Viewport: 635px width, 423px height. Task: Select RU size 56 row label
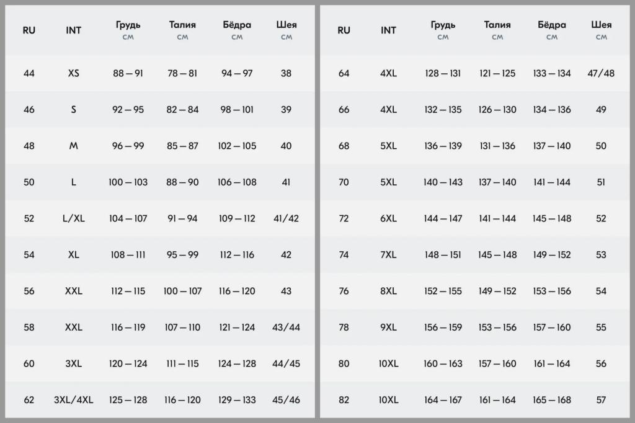29,291
